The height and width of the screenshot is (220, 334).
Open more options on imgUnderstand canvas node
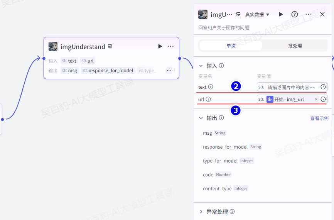[170, 46]
